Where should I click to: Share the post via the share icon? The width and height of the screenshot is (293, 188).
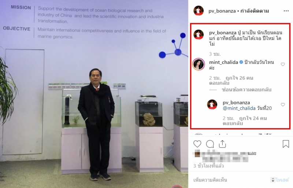point(222,144)
